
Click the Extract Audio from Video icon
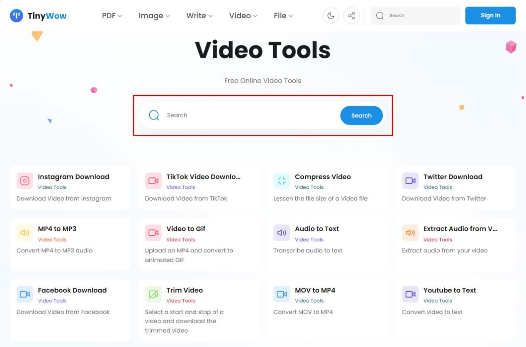pyautogui.click(x=410, y=233)
